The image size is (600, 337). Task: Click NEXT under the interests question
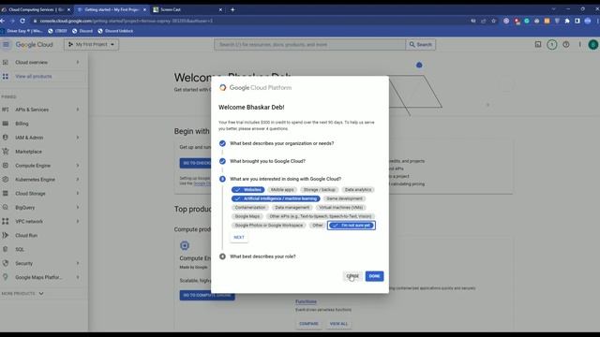pos(239,237)
